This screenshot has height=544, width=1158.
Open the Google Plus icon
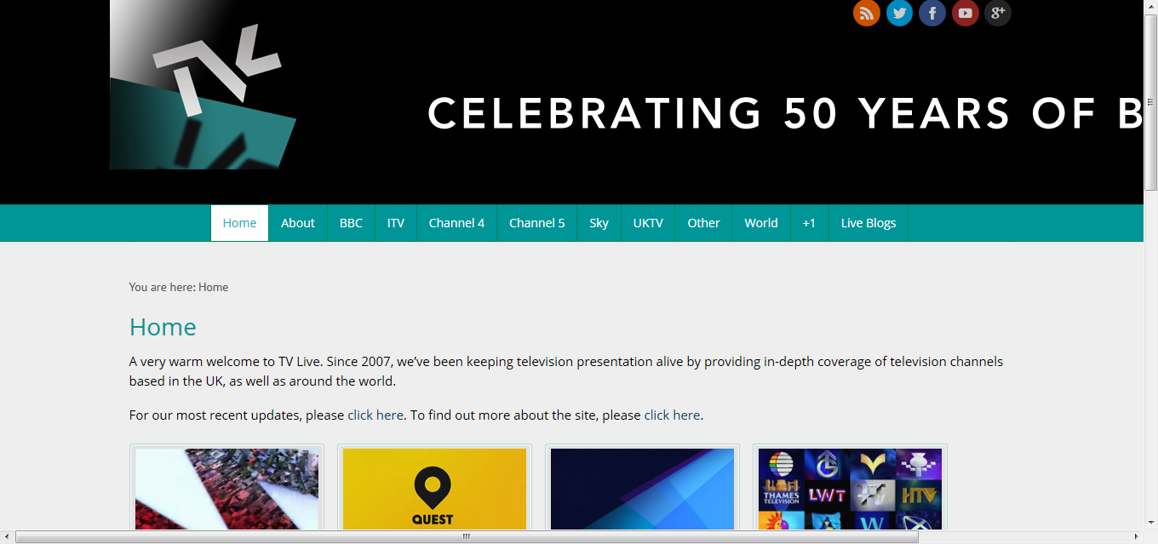pyautogui.click(x=998, y=13)
